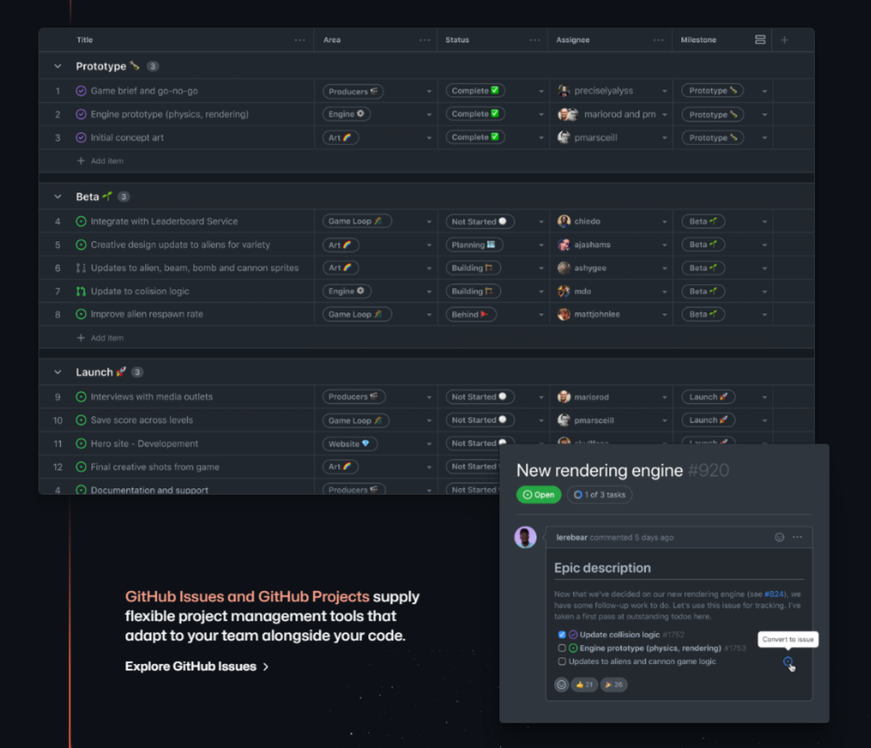The width and height of the screenshot is (871, 748).
Task: Click the Engine area pill for Engine prototype row
Action: point(346,114)
